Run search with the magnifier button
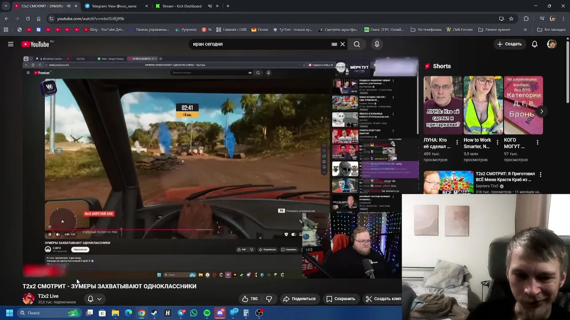Screen dimensions: 570x320 [357, 44]
